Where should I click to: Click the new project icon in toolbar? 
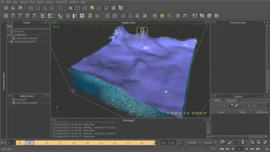coord(6,8)
